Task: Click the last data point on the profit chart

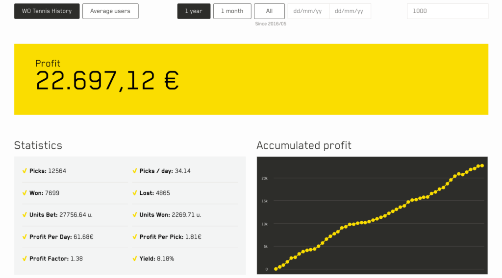Action: click(482, 165)
